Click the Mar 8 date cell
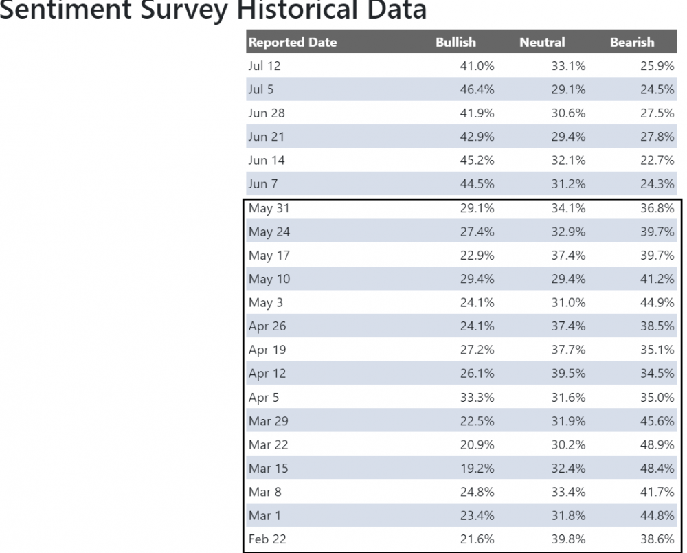The image size is (687, 553). pyautogui.click(x=265, y=492)
